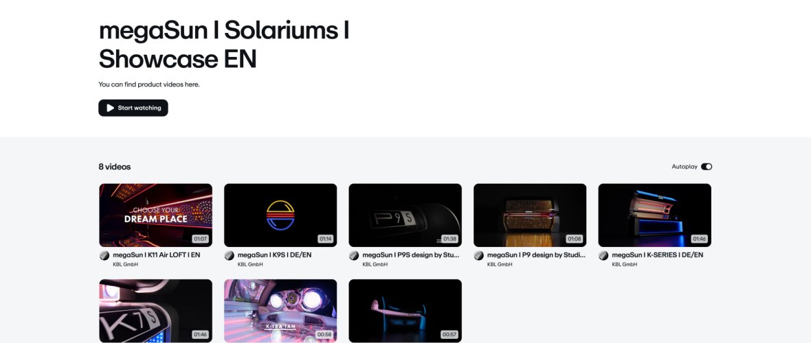Screen dimensions: 811x343
Task: Click KBL avatar icon beside P9 design title
Action: [479, 256]
